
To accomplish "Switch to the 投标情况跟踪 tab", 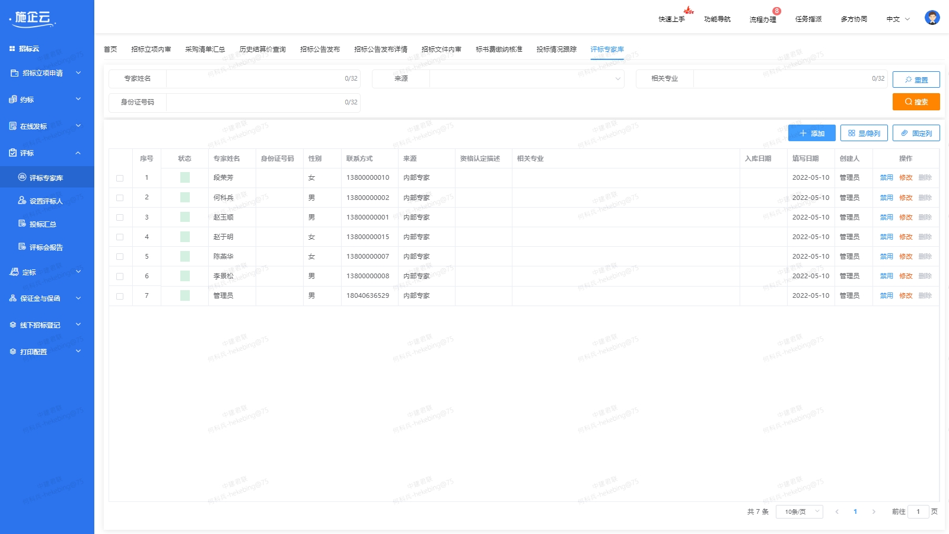I will (x=556, y=49).
